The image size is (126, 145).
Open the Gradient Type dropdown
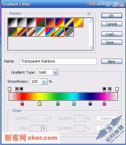click(56, 72)
